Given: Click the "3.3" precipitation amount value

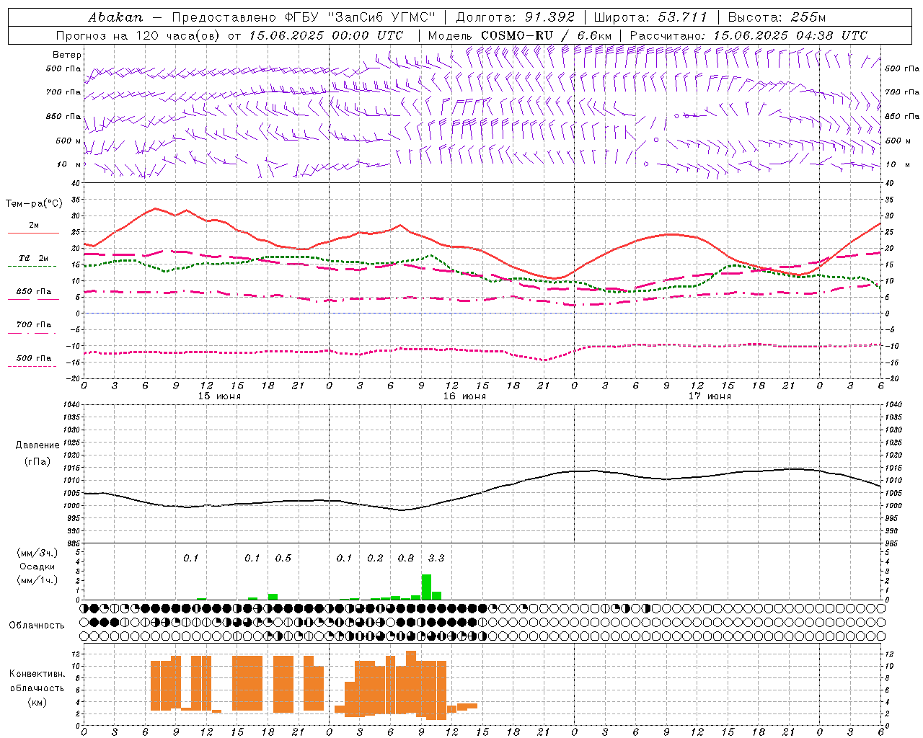Looking at the screenshot, I should tap(436, 559).
